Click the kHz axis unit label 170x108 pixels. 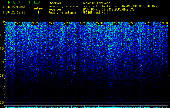click(x=2, y=22)
